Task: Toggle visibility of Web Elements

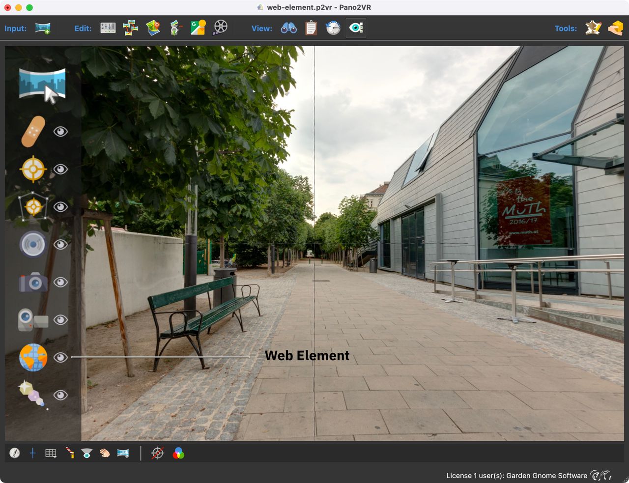Action: click(60, 358)
